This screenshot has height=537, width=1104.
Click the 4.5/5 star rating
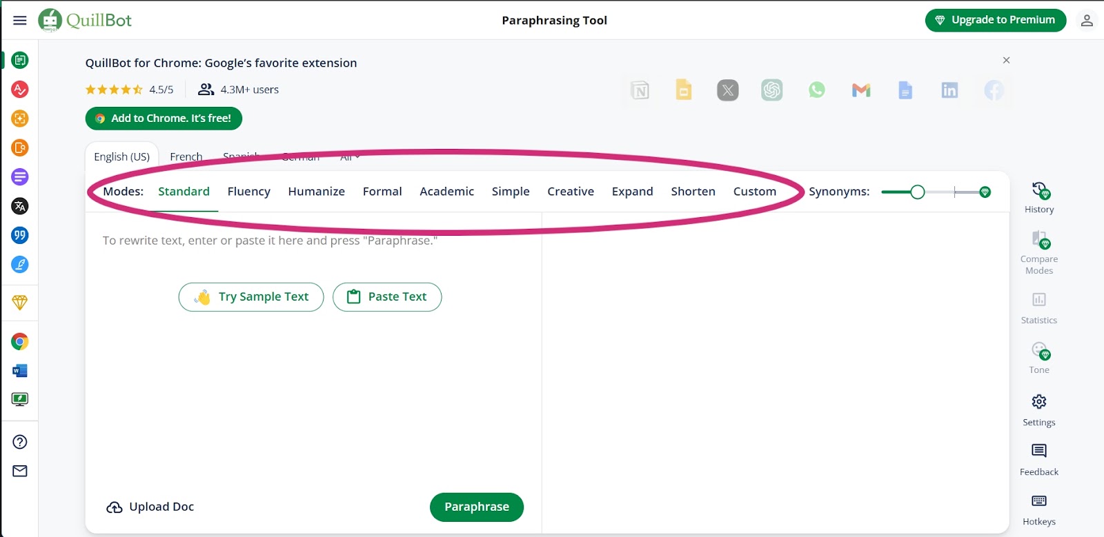(x=130, y=90)
